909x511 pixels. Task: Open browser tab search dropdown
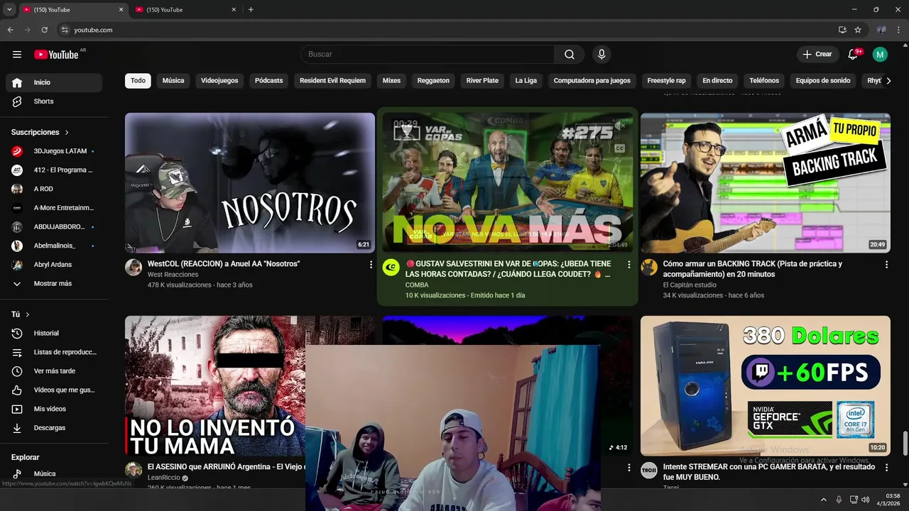click(x=9, y=9)
